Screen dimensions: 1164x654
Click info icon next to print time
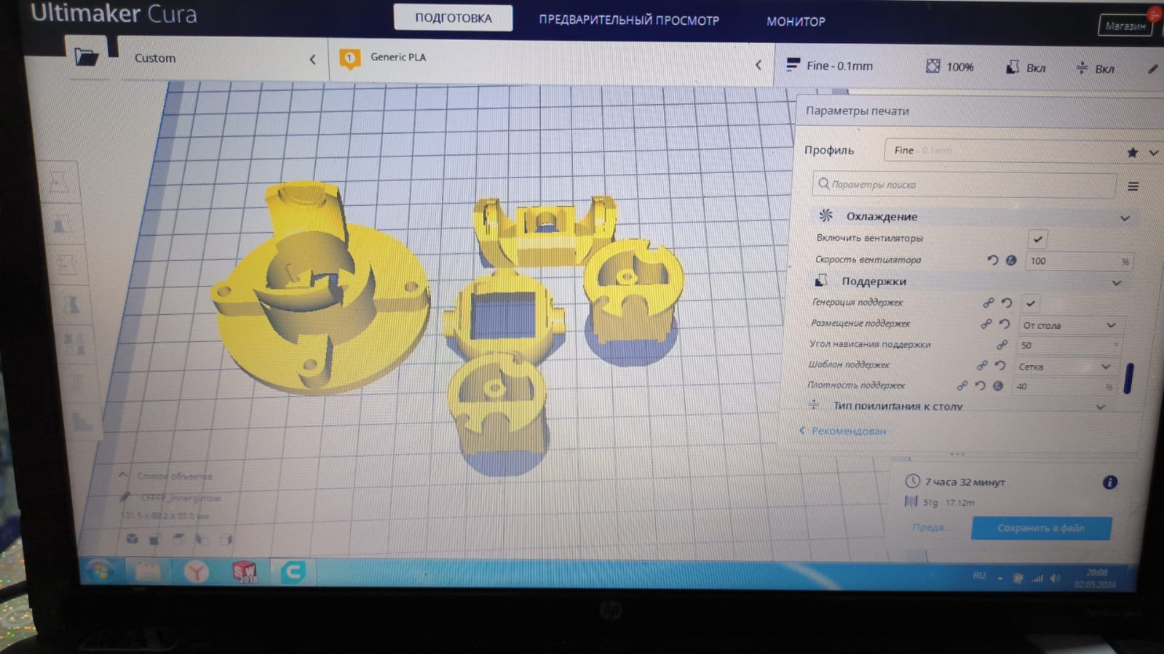1109,482
